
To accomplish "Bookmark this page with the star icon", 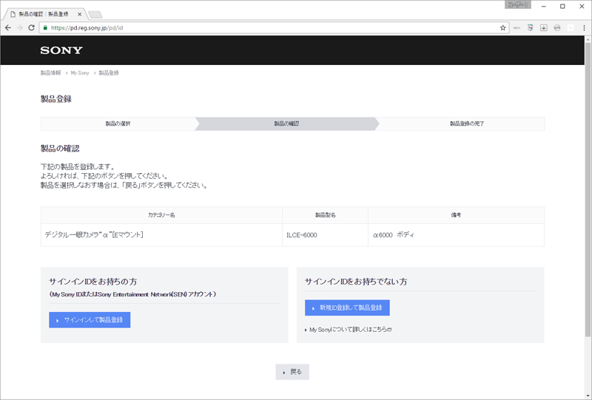I will tap(503, 27).
